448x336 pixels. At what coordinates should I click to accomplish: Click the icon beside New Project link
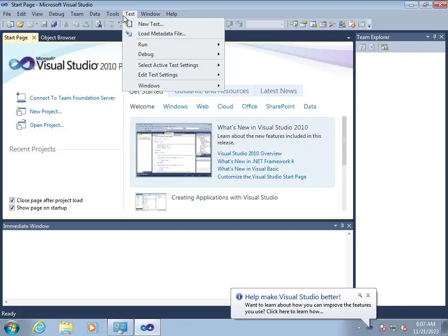click(x=21, y=111)
